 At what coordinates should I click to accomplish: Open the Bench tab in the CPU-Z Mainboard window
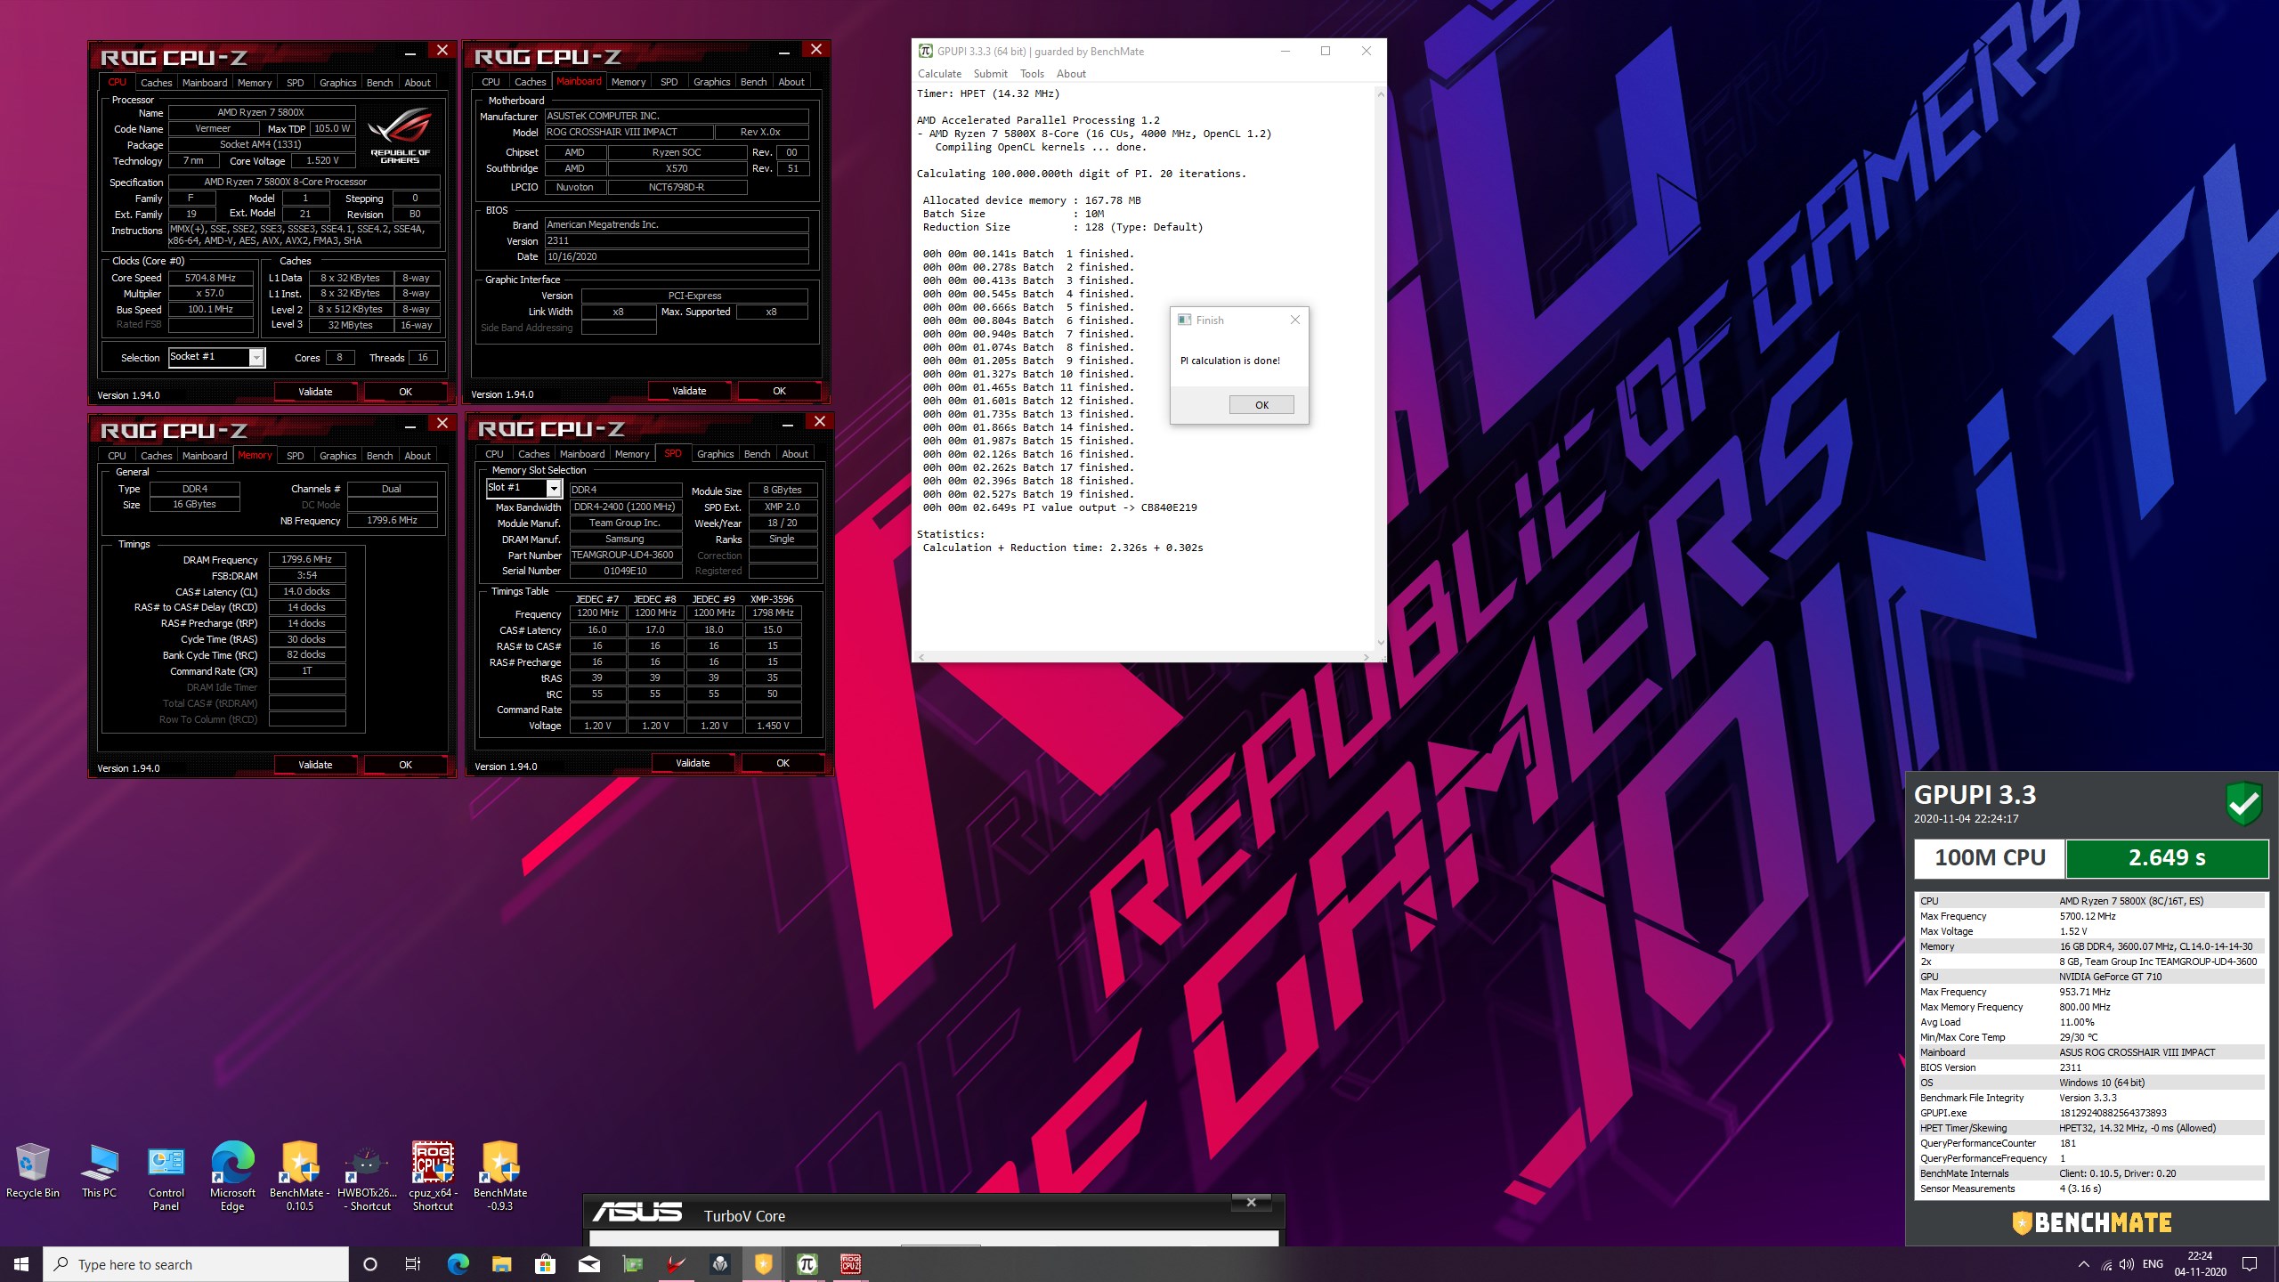(x=753, y=82)
